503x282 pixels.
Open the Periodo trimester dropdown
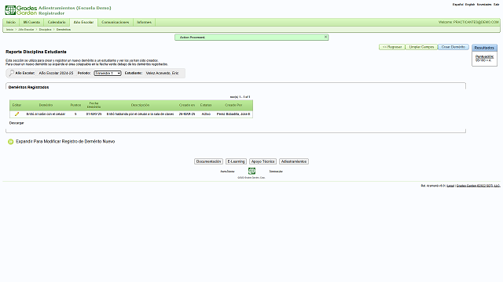click(108, 73)
